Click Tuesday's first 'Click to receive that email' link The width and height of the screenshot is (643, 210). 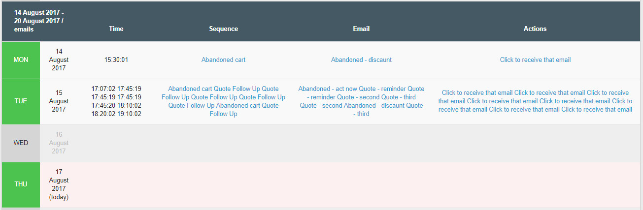pos(477,92)
